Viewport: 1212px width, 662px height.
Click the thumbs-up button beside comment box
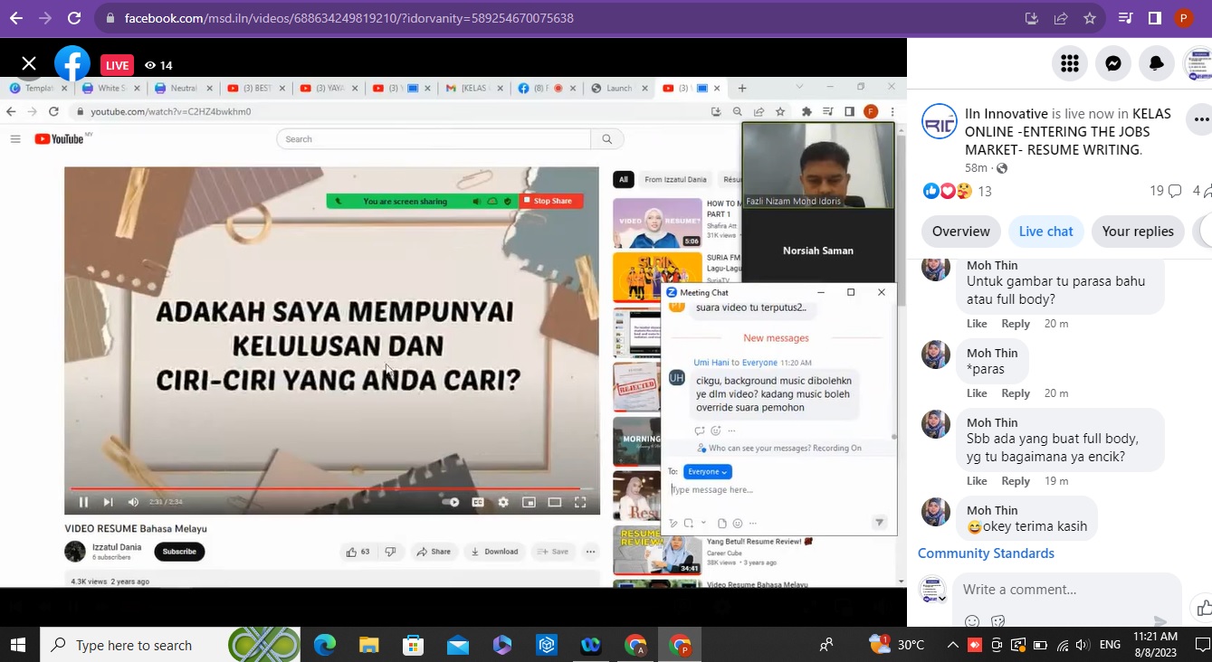click(x=1203, y=608)
